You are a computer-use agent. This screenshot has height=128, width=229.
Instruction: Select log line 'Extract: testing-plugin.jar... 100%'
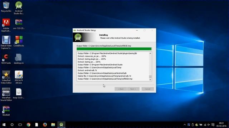(x=92, y=59)
